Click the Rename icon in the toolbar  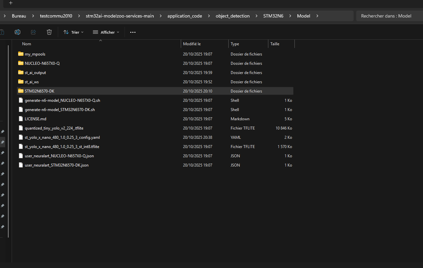click(18, 32)
